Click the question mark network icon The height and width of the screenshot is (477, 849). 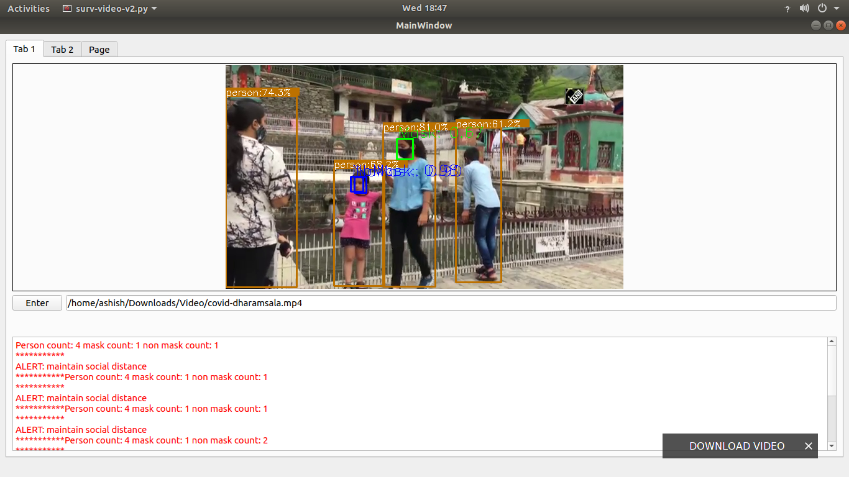(787, 9)
